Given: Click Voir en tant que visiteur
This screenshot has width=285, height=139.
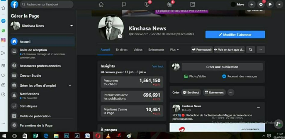Looking at the screenshot, I should pos(229,49).
